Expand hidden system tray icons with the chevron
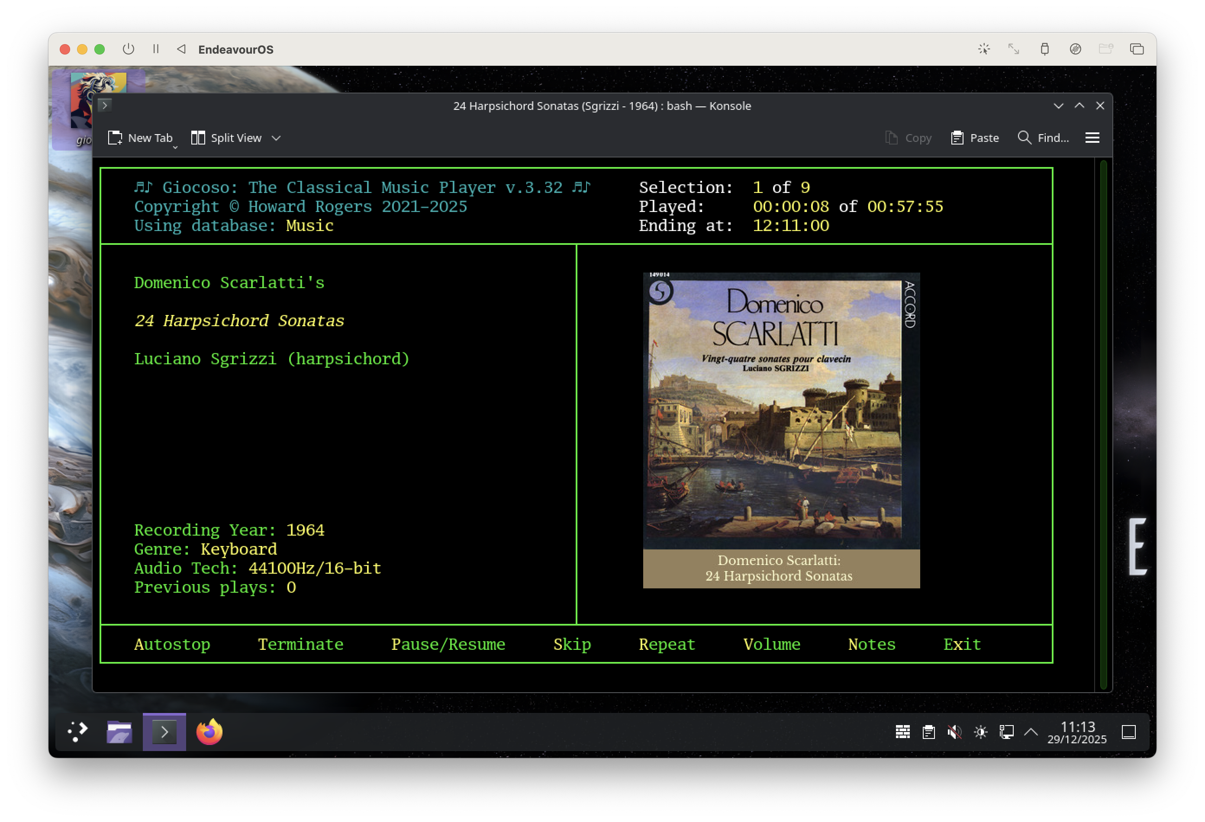This screenshot has width=1205, height=822. [x=1031, y=732]
